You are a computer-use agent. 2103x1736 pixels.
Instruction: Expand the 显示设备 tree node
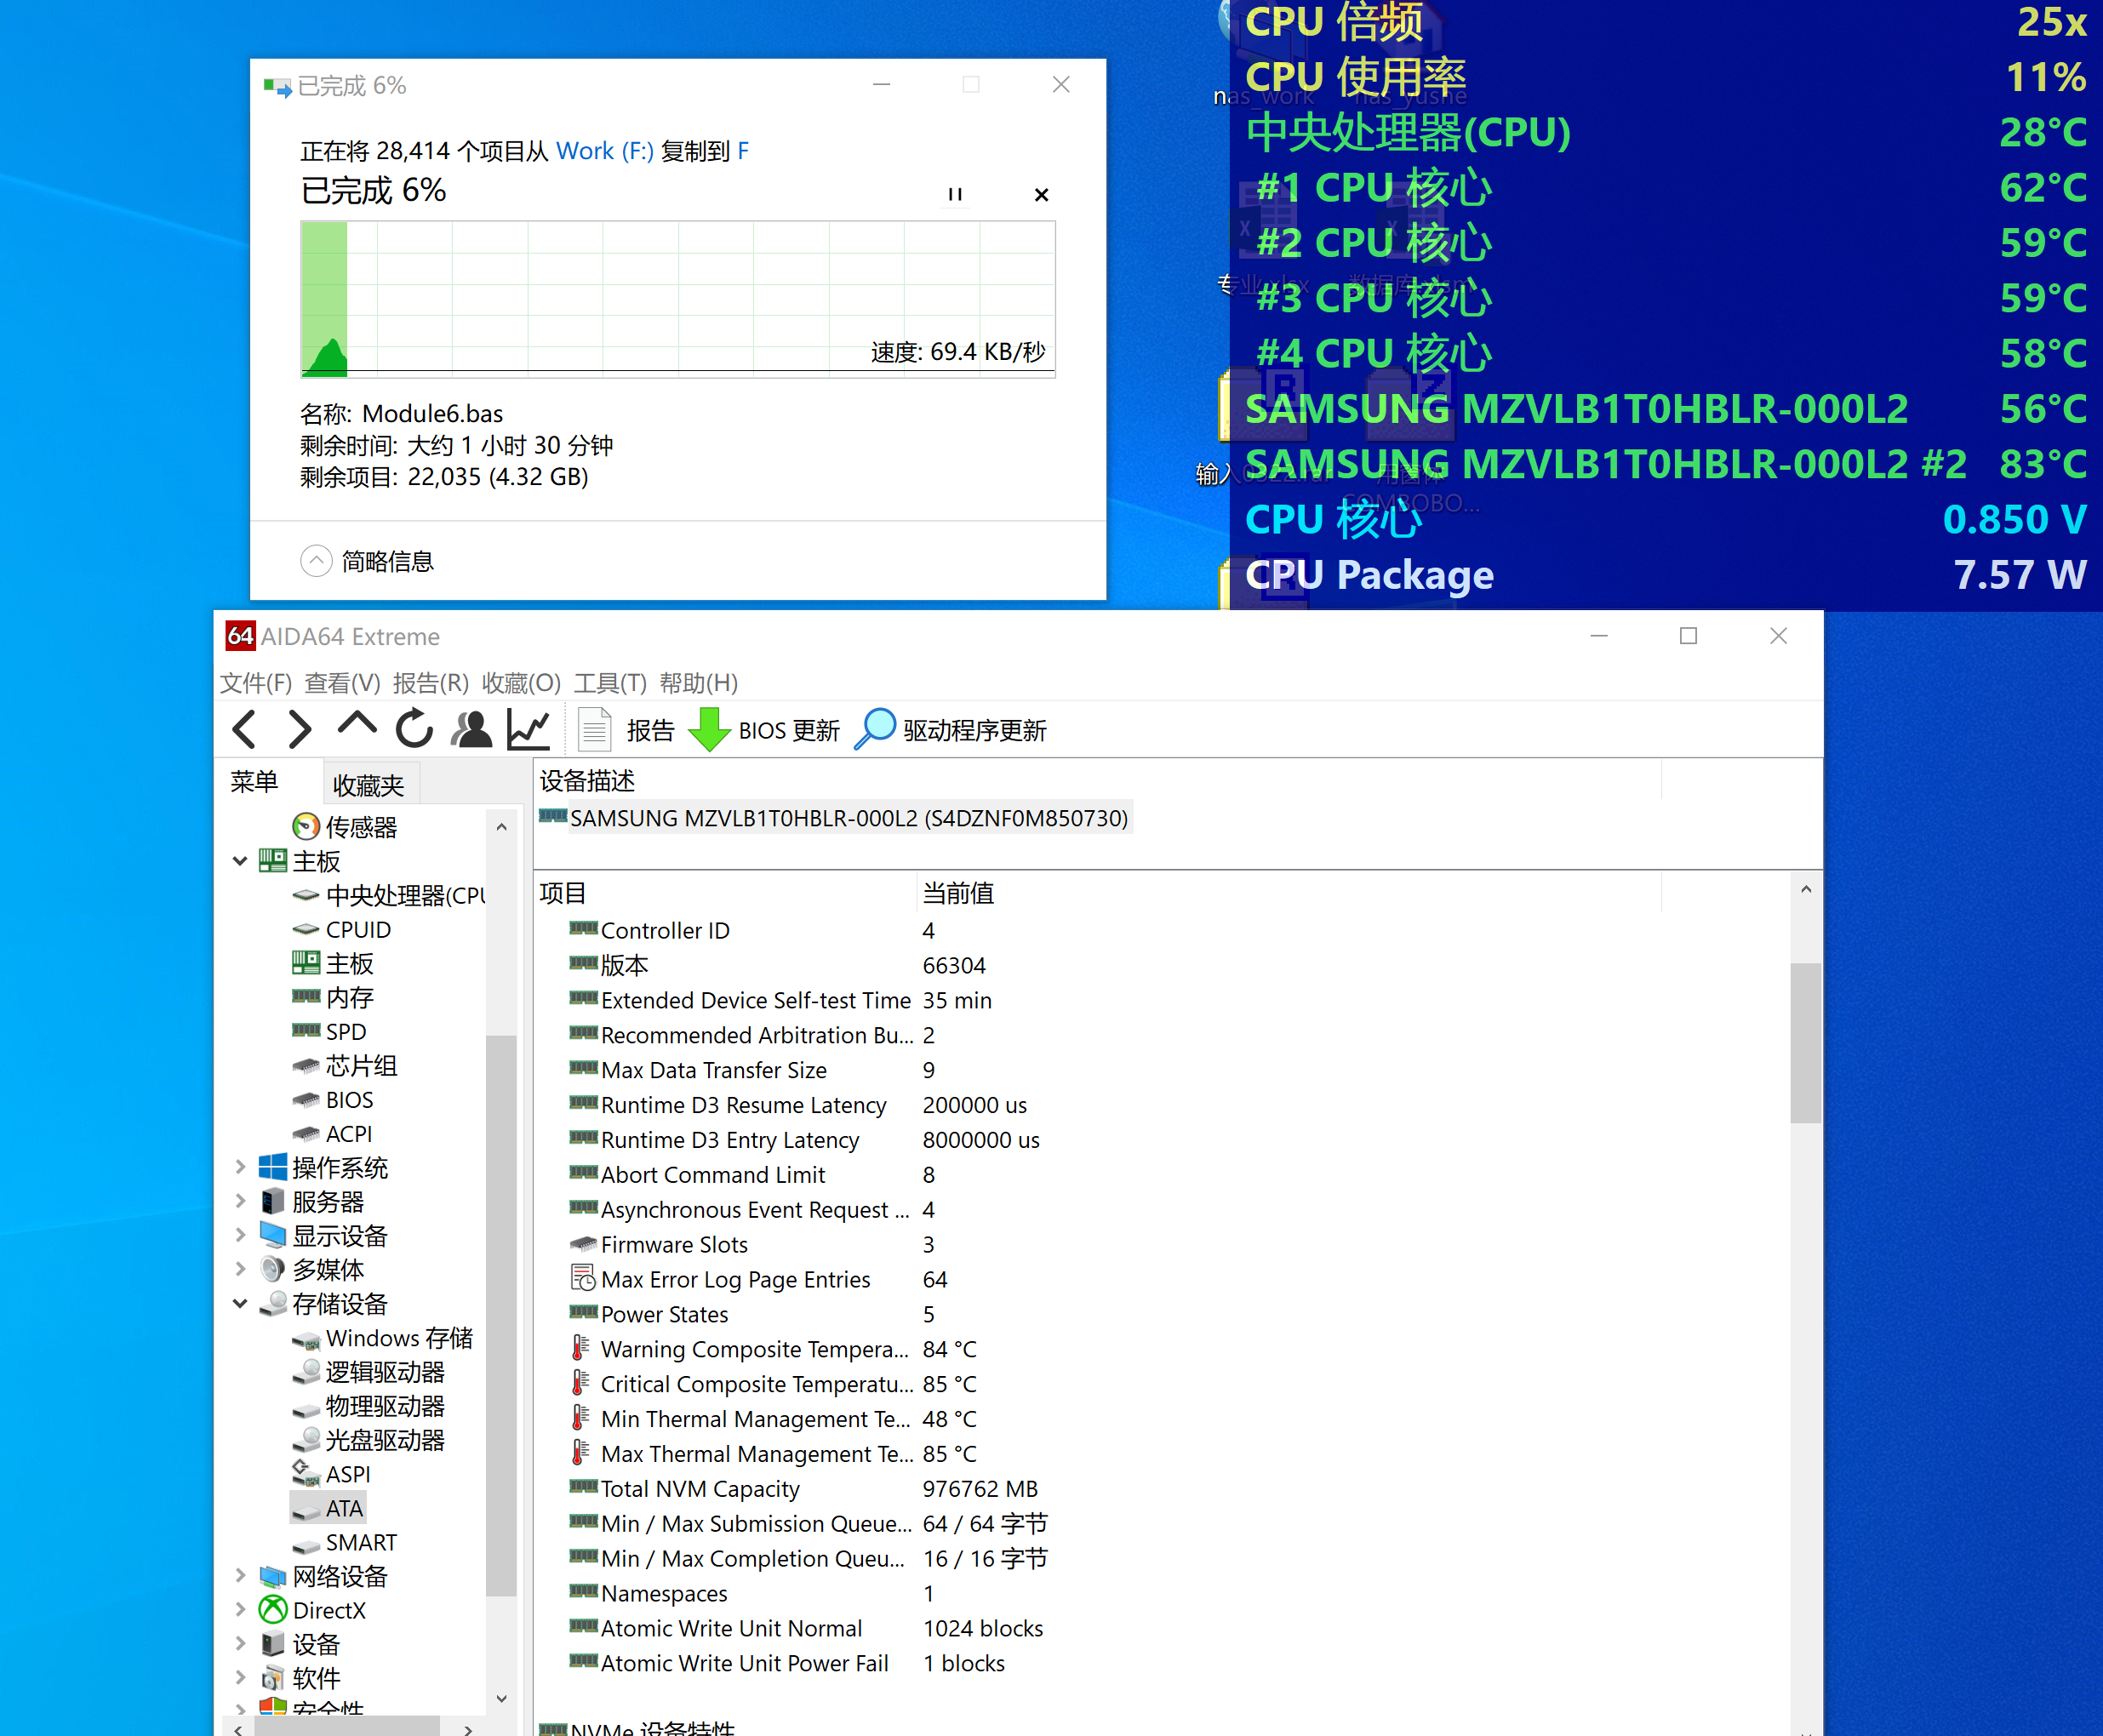240,1235
